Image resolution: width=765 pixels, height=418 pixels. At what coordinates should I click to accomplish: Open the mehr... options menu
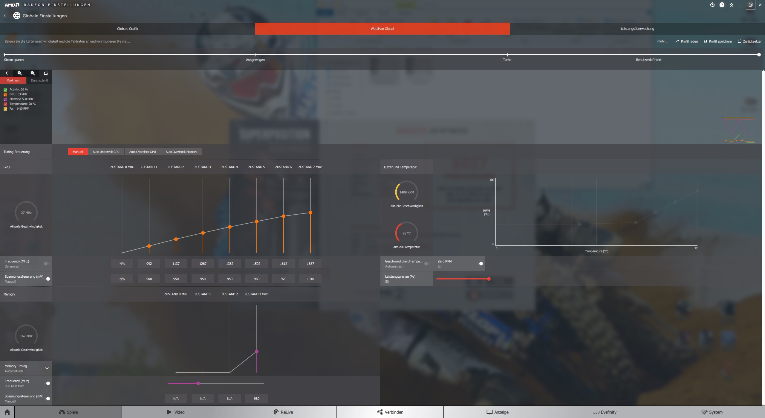(662, 41)
